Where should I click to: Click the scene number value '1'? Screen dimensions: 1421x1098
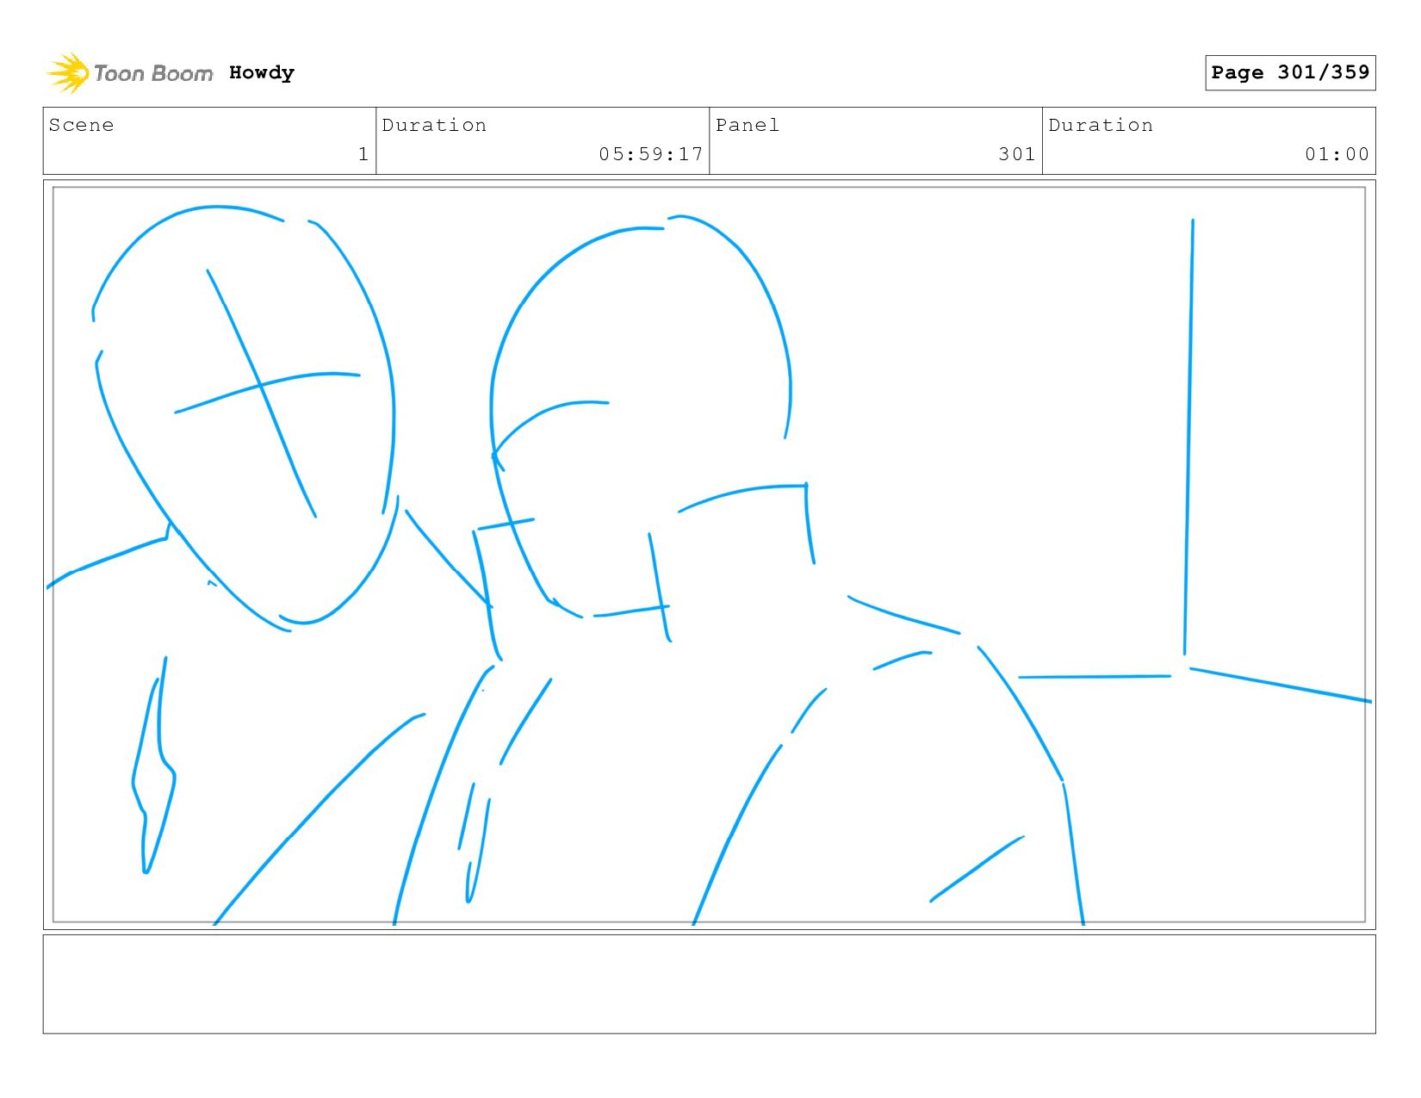tap(363, 154)
